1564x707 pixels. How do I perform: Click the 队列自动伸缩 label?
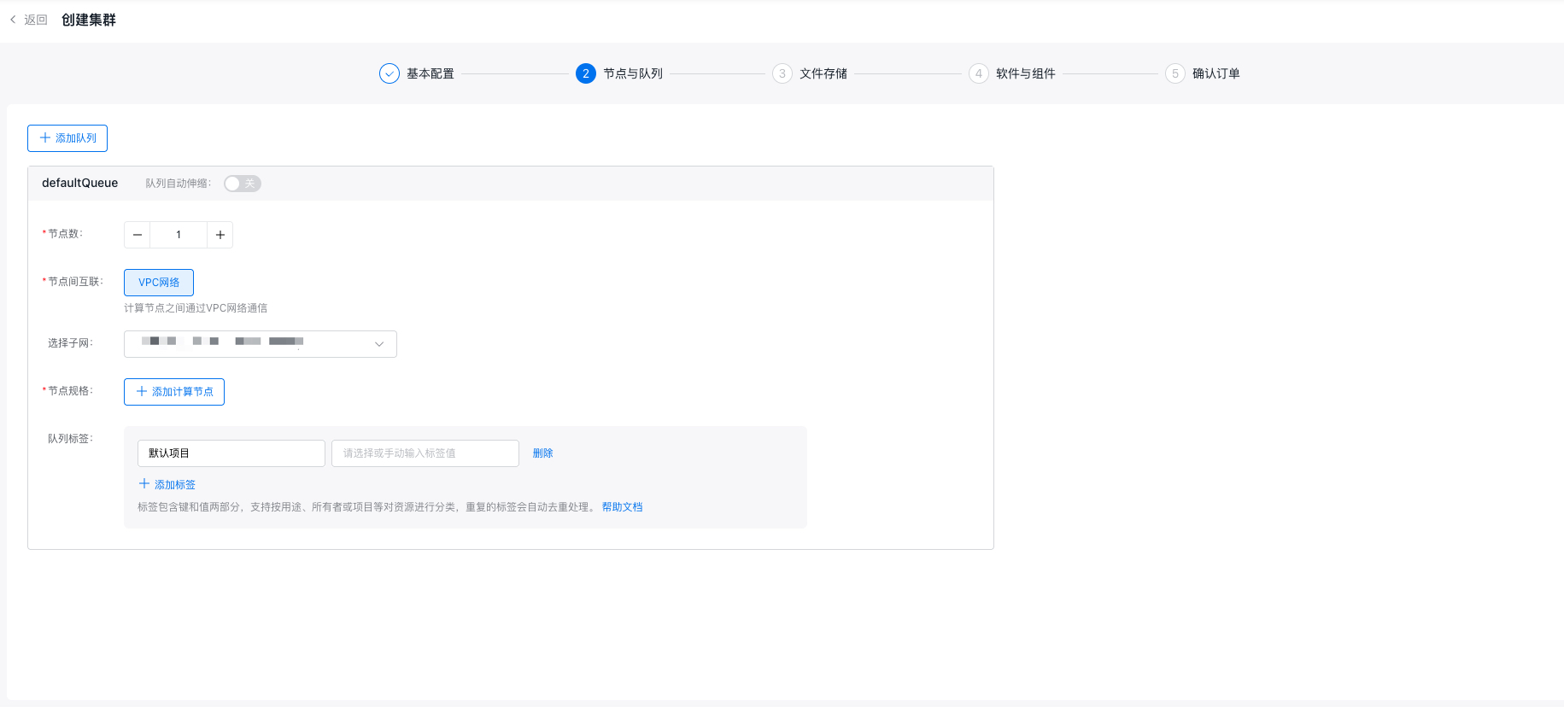point(178,184)
